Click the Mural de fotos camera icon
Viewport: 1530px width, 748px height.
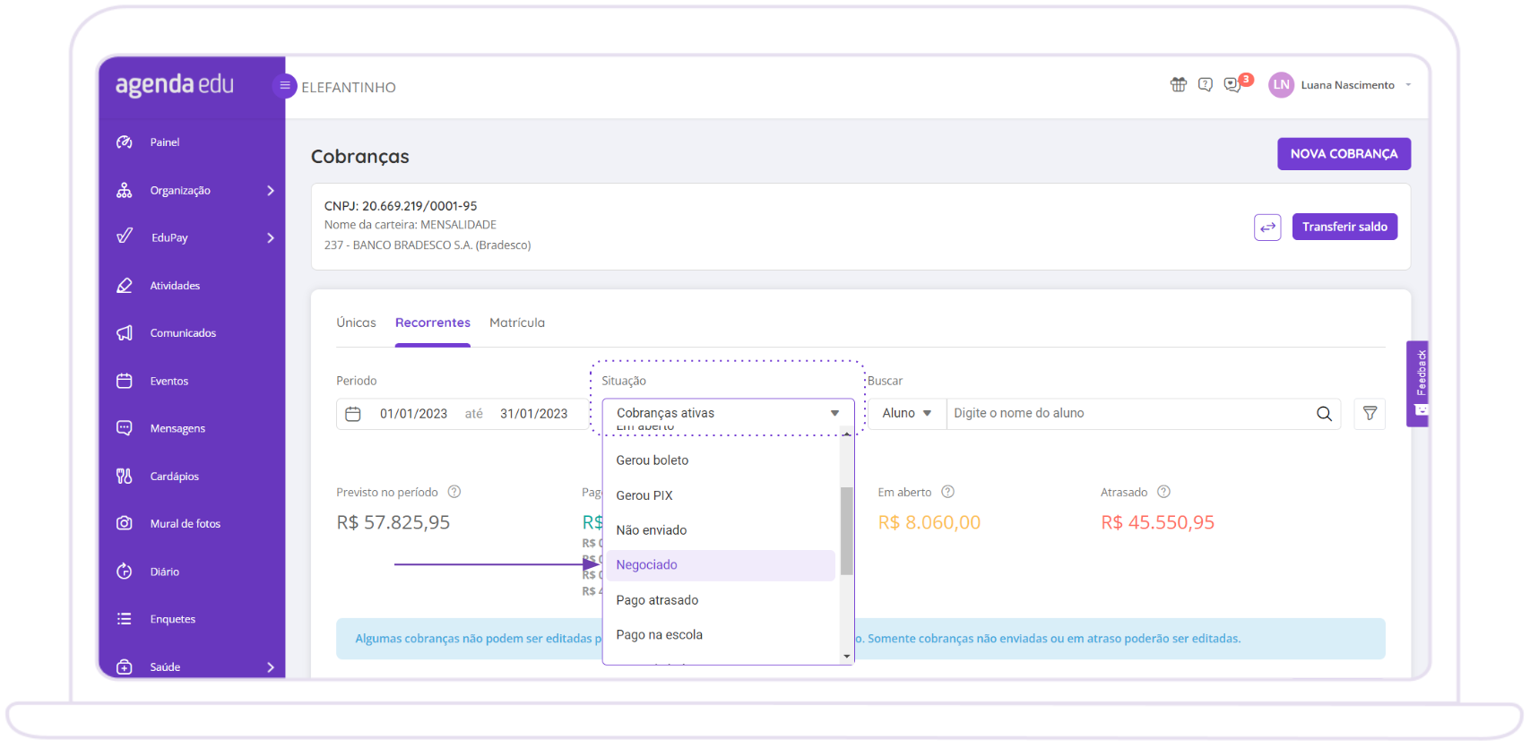(125, 523)
